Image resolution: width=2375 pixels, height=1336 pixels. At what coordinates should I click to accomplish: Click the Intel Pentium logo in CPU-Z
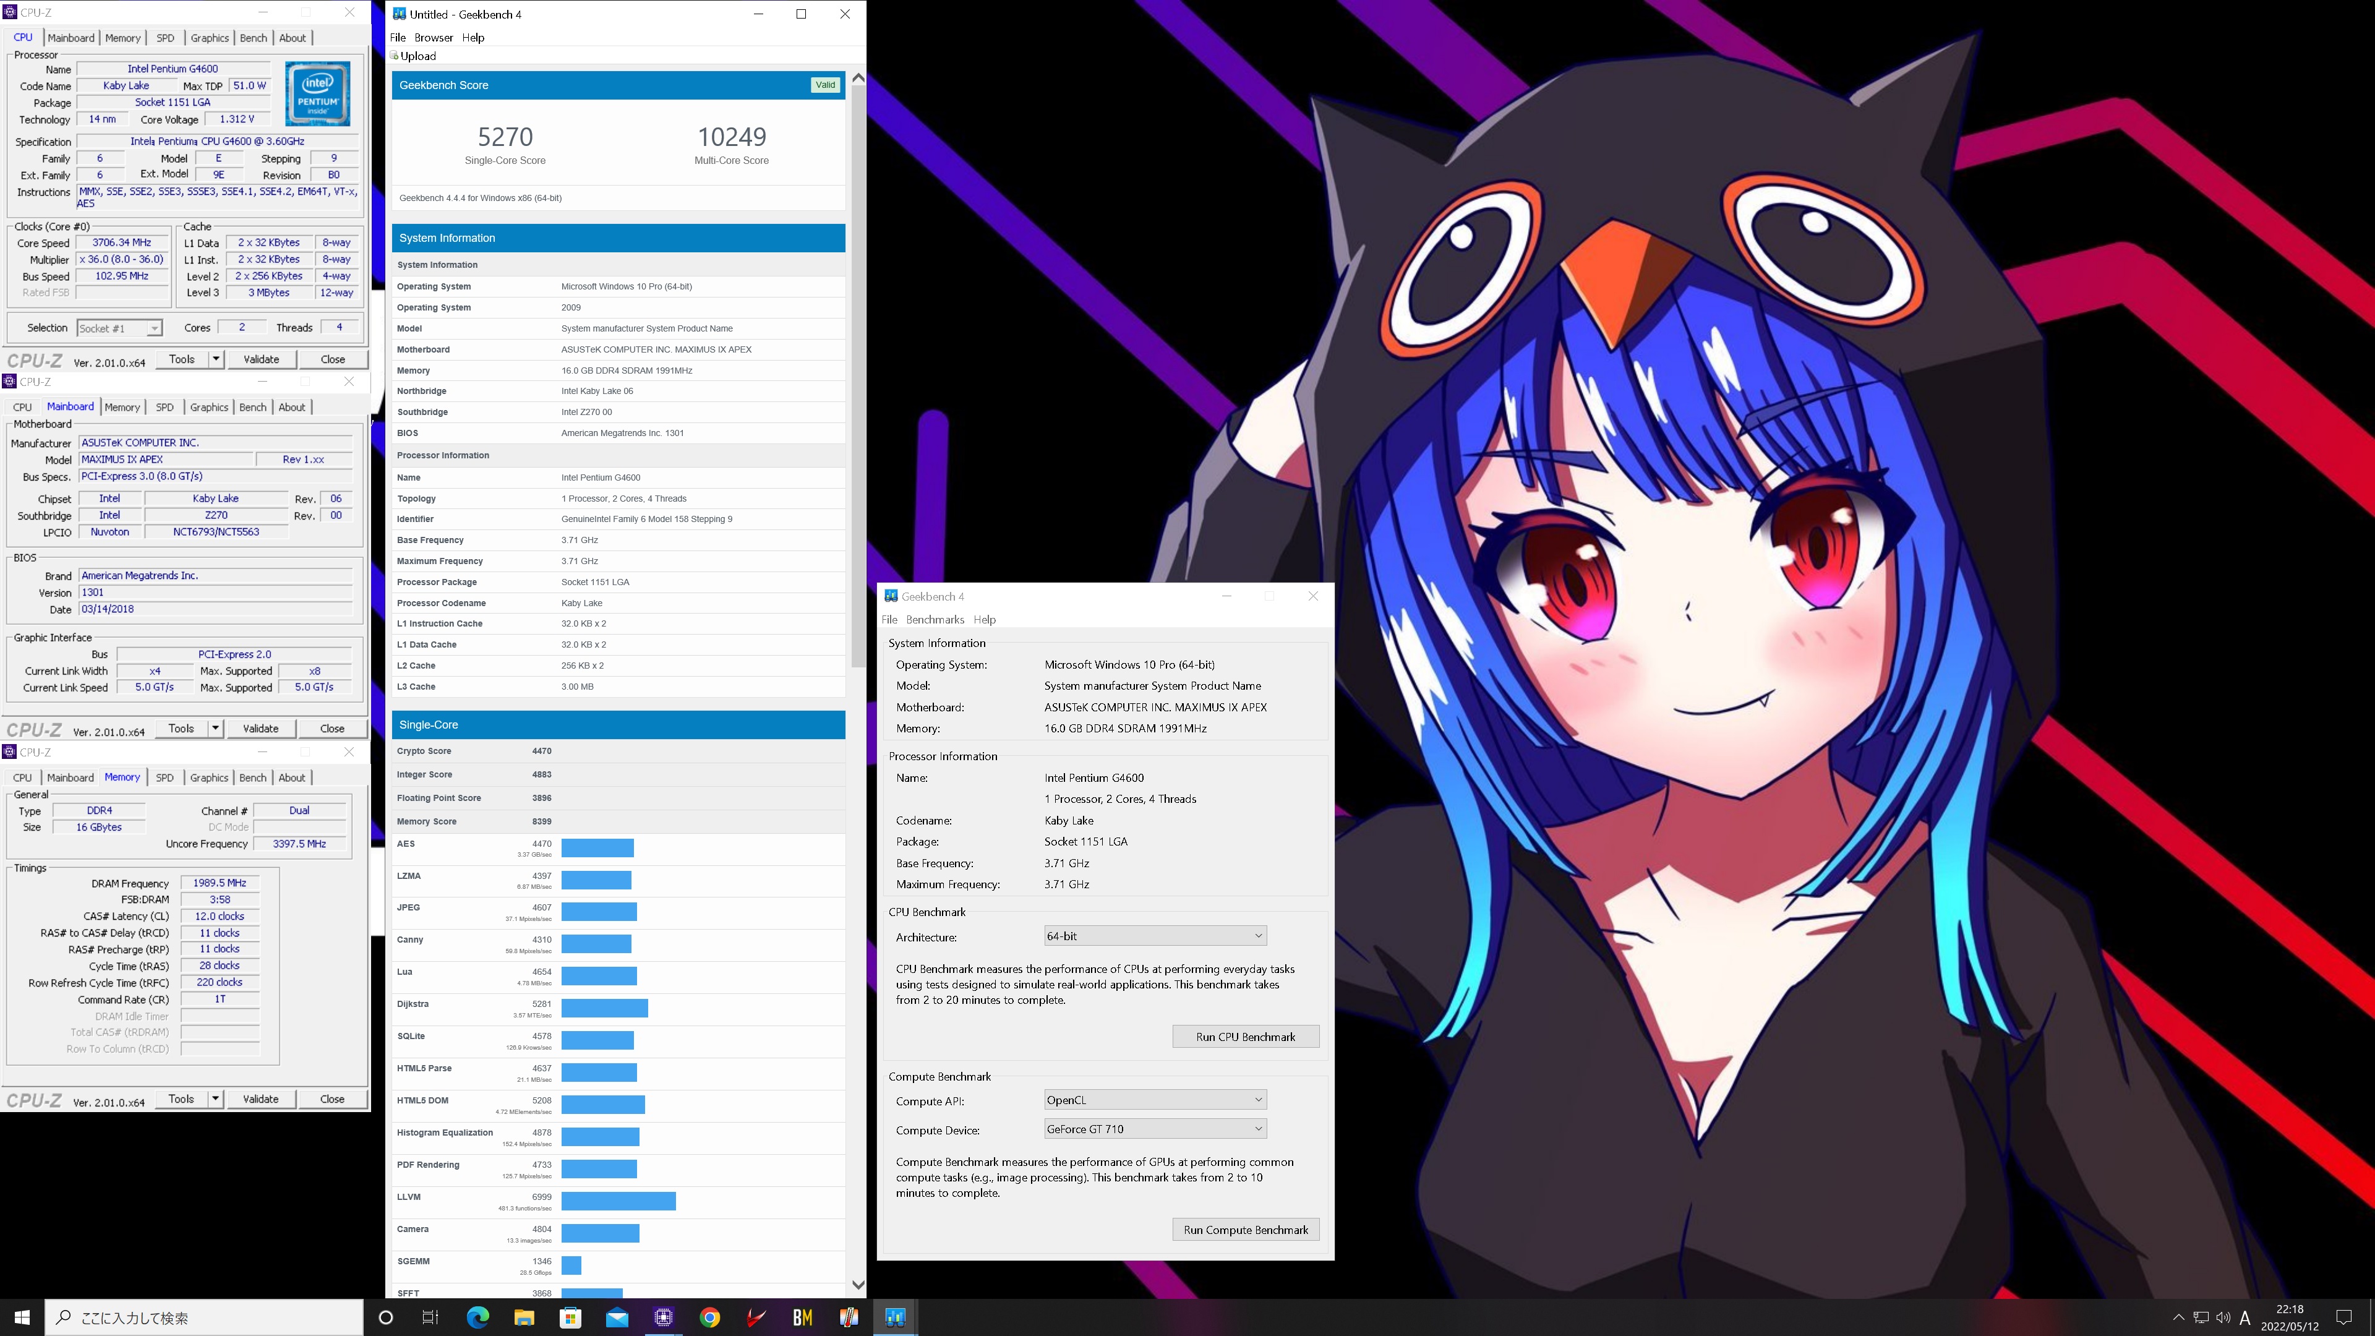point(317,93)
